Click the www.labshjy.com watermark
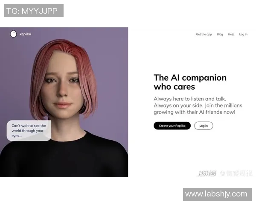This screenshot has width=256, height=205. point(217,194)
